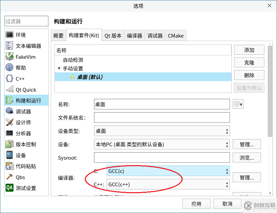Open the 设备 本地PC dropdown
277x213 pixels.
click(162, 144)
